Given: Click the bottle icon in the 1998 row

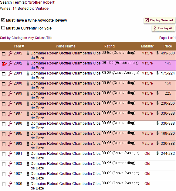Looking at the screenshot, I should [x=28, y=103].
